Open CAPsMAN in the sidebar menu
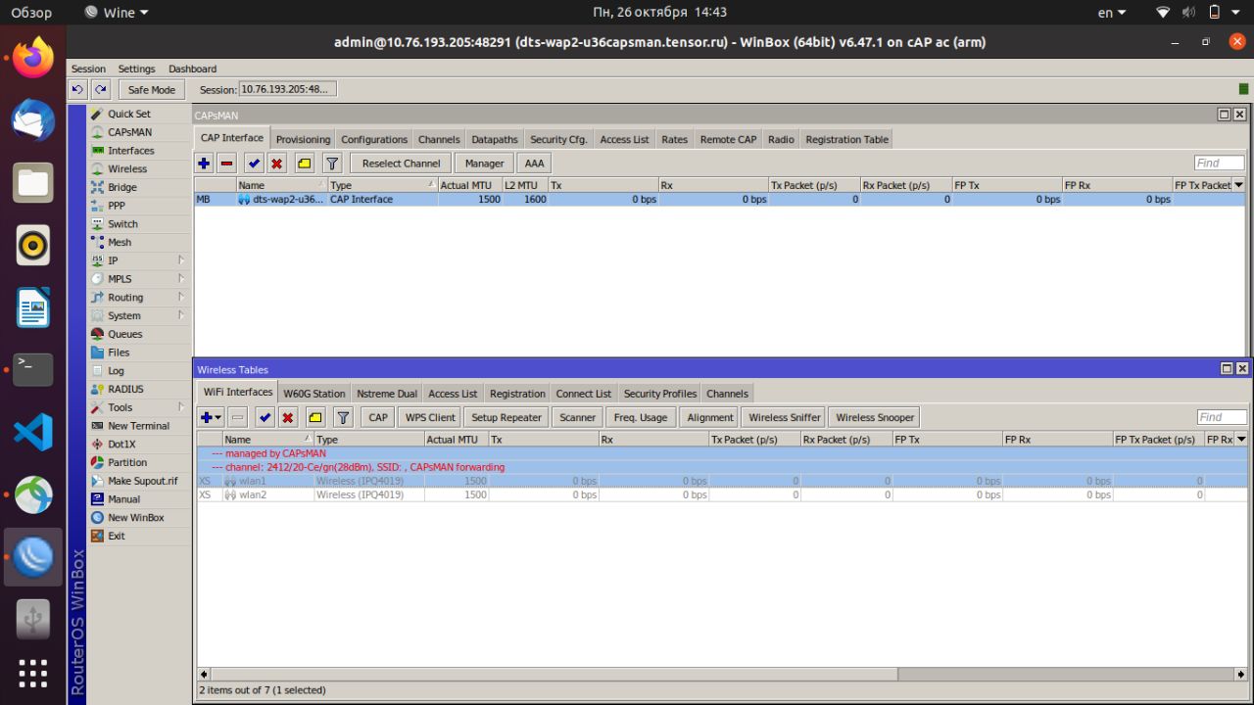 coord(128,132)
